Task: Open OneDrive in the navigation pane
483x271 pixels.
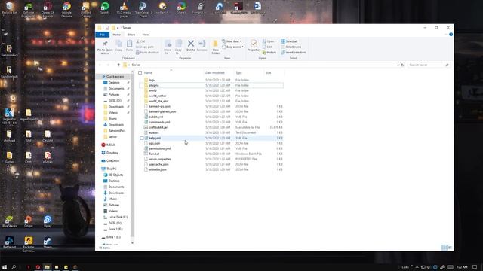Action: [112, 161]
